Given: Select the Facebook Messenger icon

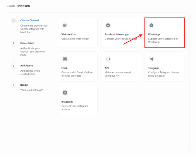Looking at the screenshot, I should 108,25.
